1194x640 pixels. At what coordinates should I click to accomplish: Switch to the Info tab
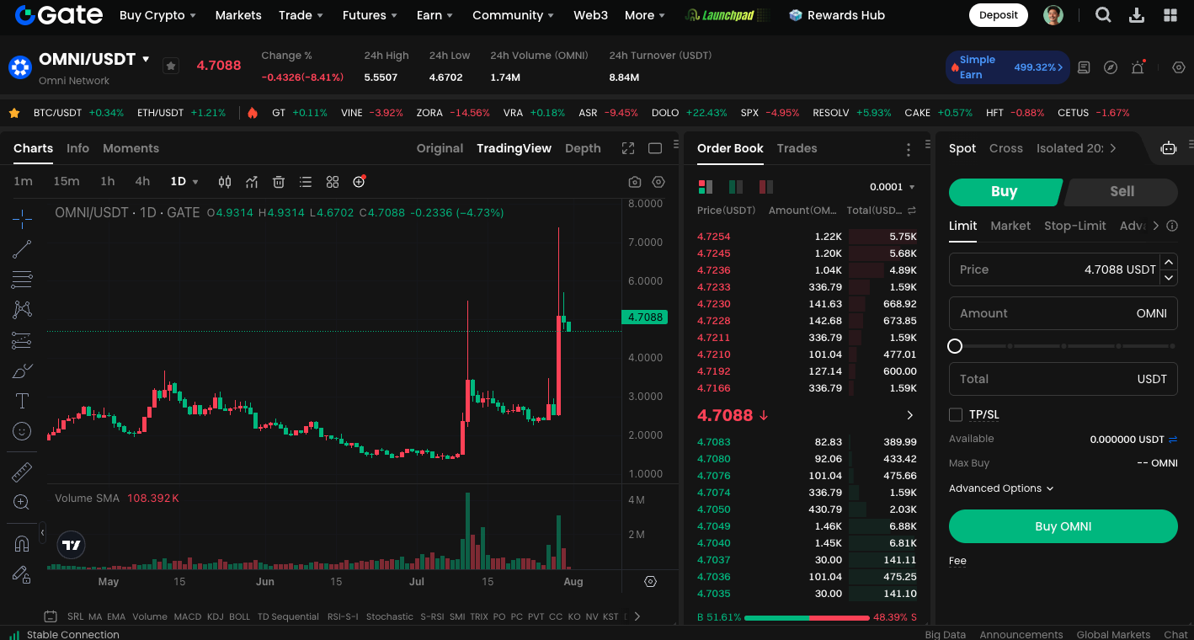tap(77, 148)
